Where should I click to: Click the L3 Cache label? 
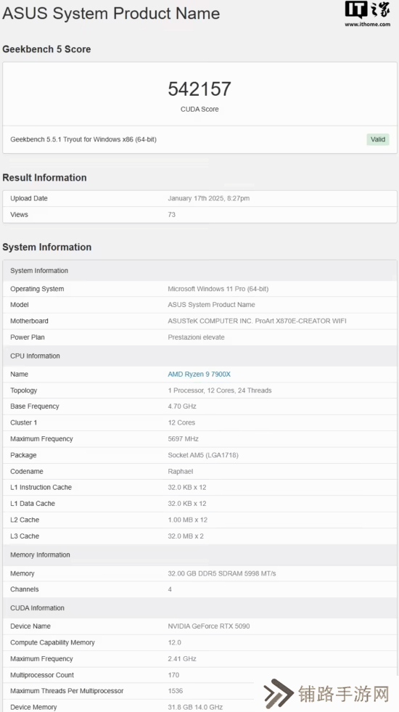point(25,536)
